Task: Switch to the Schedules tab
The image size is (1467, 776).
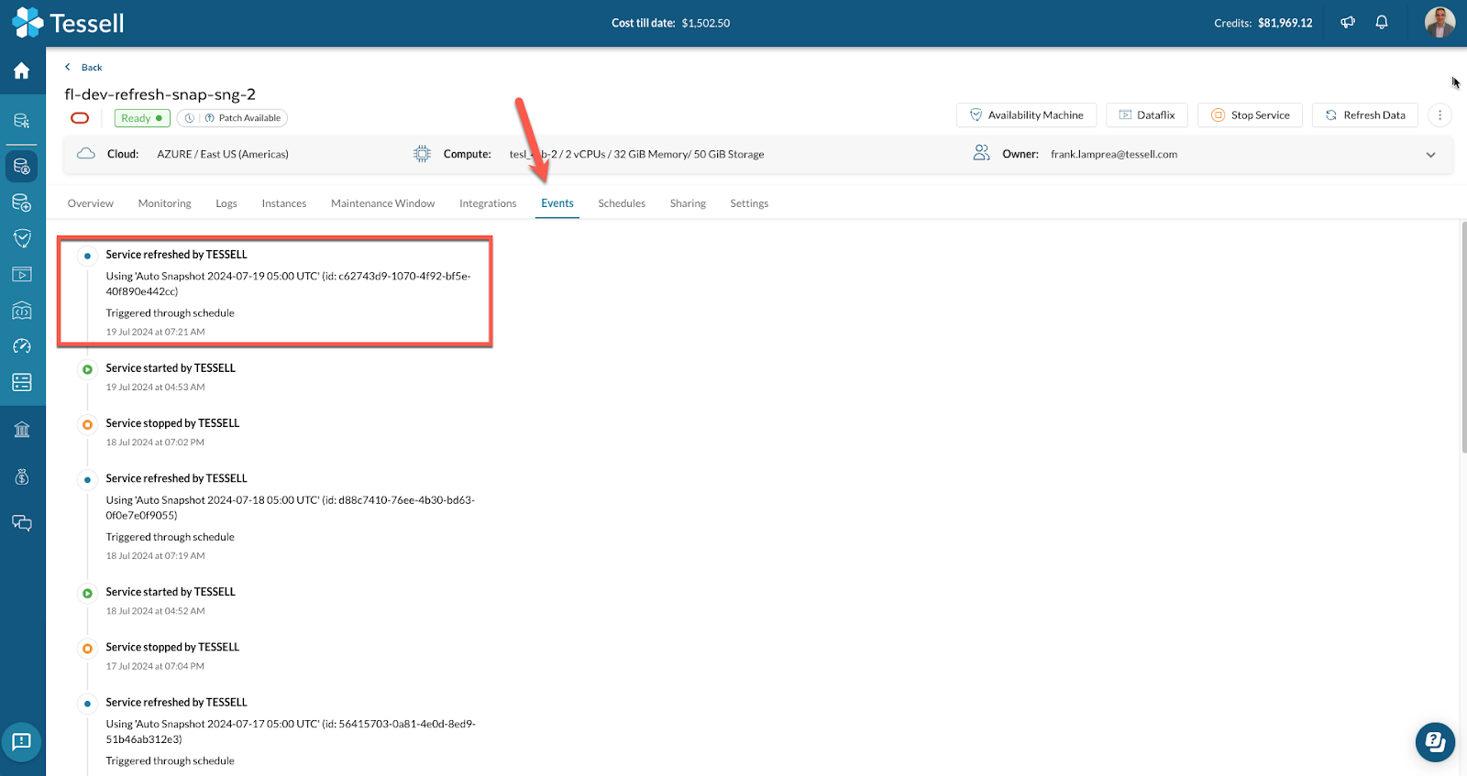Action: [622, 203]
